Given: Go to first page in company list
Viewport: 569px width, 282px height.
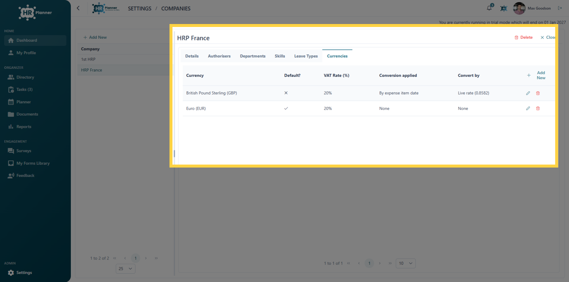Looking at the screenshot, I should (x=115, y=258).
